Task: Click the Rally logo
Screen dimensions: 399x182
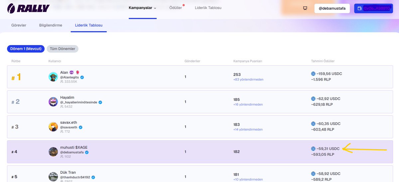Action: (x=28, y=8)
